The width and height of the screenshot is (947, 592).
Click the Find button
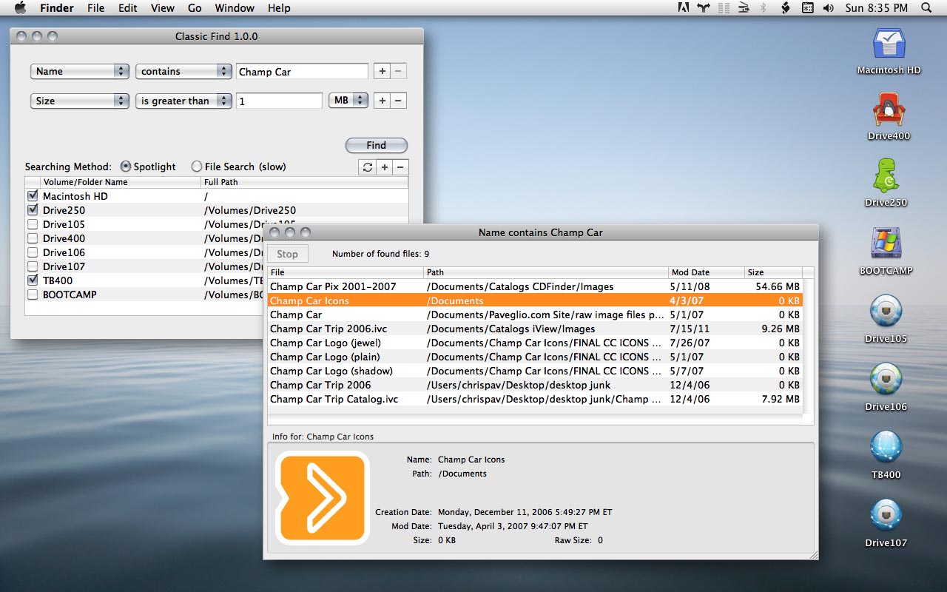tap(377, 145)
